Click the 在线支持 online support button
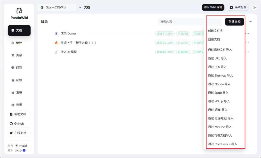This screenshot has width=261, height=158. [19, 133]
